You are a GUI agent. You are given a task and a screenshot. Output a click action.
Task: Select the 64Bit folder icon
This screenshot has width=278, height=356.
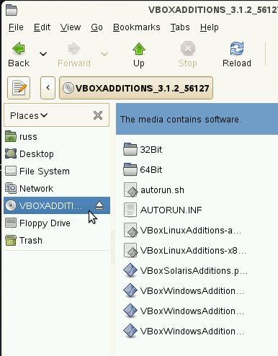(x=130, y=169)
